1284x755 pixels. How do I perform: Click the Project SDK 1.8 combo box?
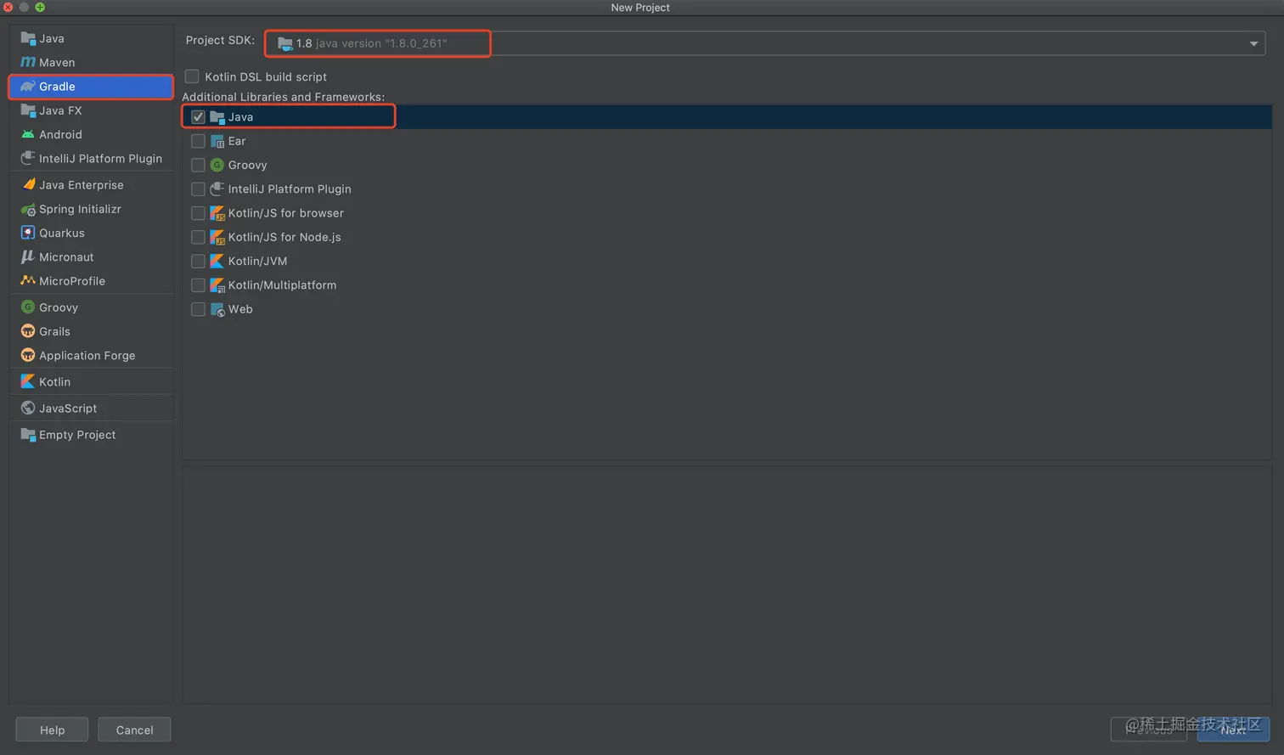coord(765,43)
